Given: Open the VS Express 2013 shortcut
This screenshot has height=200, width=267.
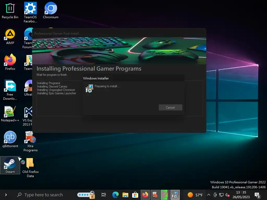Looking at the screenshot, I should [28, 116].
